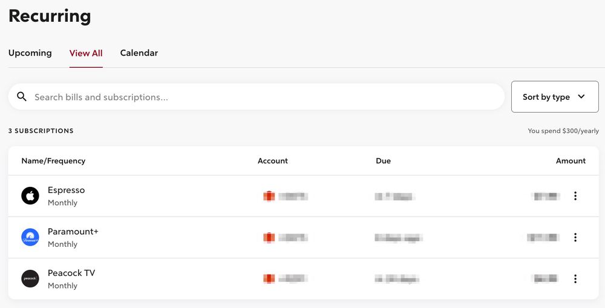Screen dimensions: 605x308
Task: Click the Due column header
Action: click(x=383, y=161)
